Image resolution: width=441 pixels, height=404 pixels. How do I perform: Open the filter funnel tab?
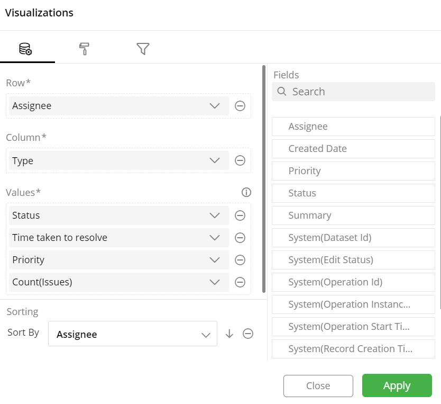tap(143, 49)
